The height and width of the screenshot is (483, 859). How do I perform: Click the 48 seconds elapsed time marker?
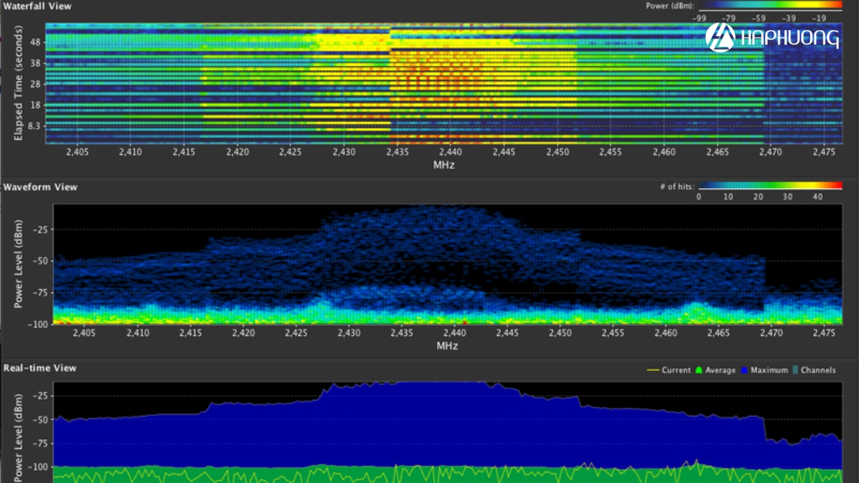click(36, 42)
